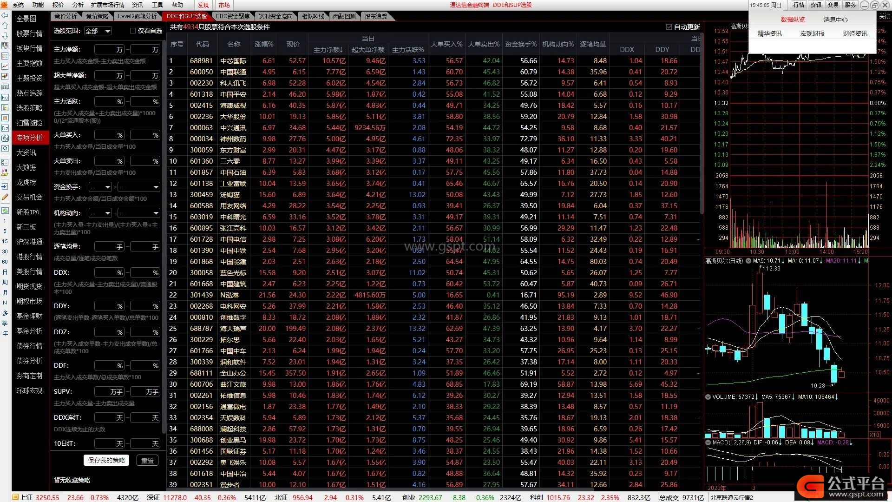Click the 保存我的策略 button
The image size is (892, 502).
pos(106,460)
